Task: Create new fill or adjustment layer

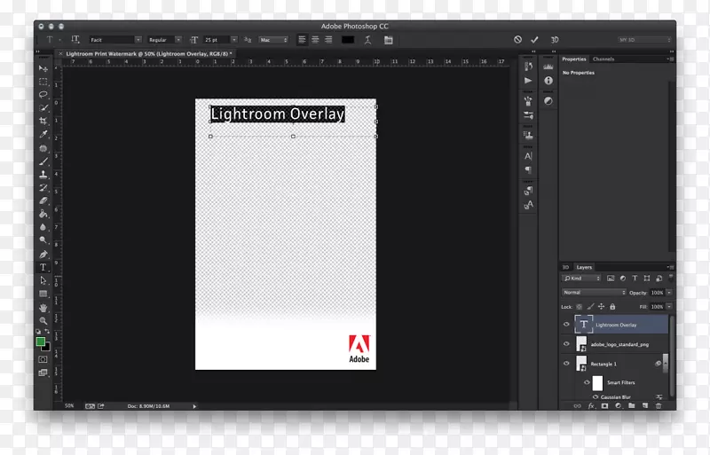Action: (x=618, y=405)
